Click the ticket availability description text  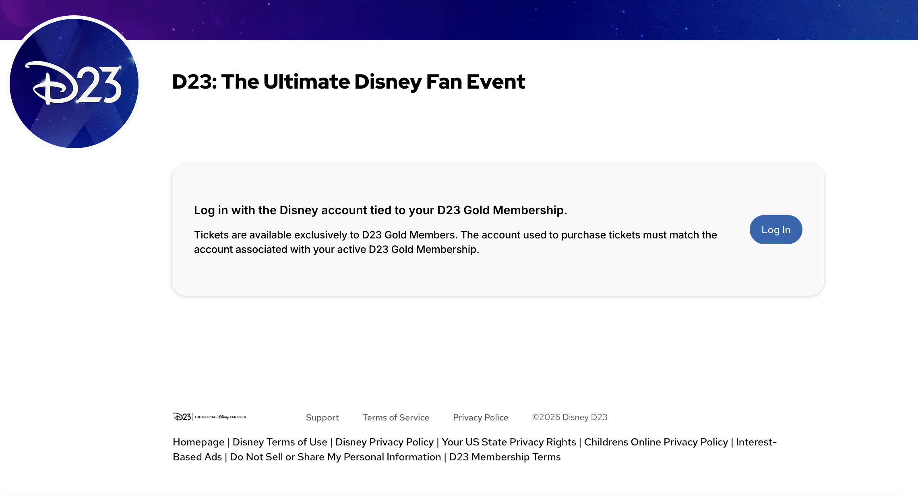coord(455,242)
